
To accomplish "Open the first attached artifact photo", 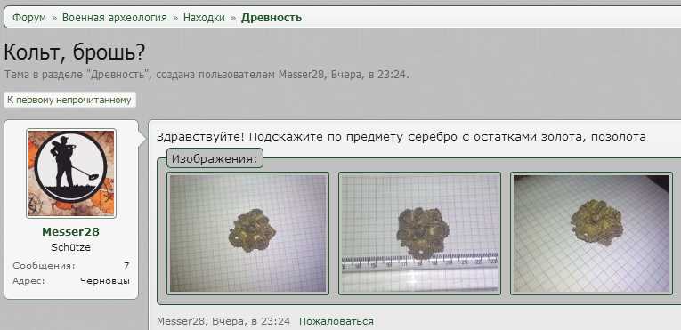I will tap(248, 233).
